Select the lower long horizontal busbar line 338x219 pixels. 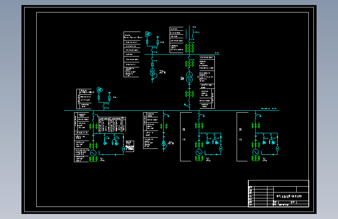172,110
